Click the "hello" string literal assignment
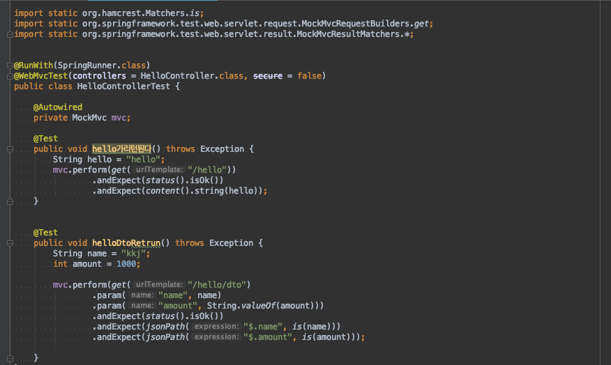The image size is (611, 365). pos(143,160)
